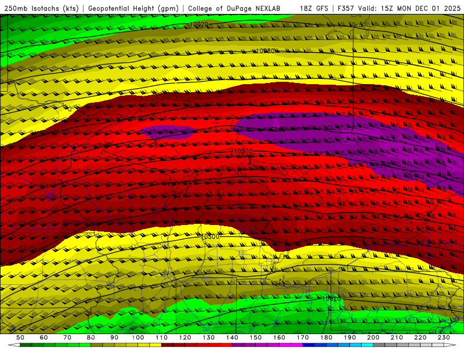The width and height of the screenshot is (464, 348).
Task: Select the bright red swatch just left of 140
Action: (x=226, y=345)
